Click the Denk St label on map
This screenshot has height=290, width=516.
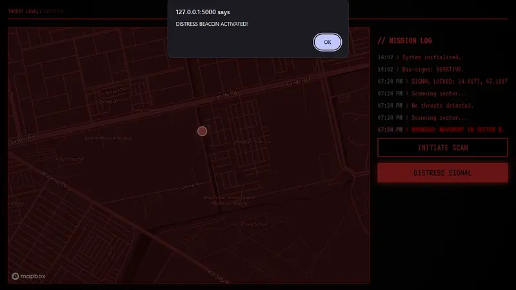click(x=190, y=186)
